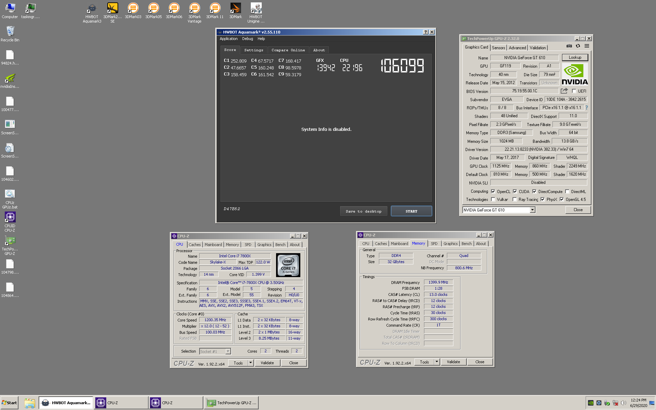Toggle Vulkan checkbox
The height and width of the screenshot is (410, 656).
(493, 200)
